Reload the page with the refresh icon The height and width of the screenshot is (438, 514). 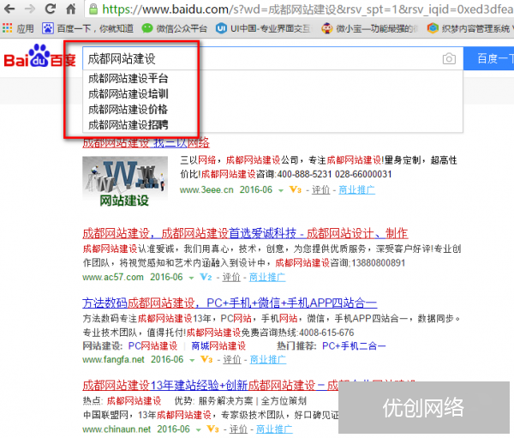[x=51, y=9]
